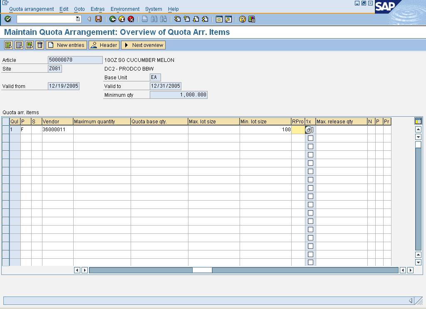Go to next page with toolbar icon

[x=196, y=19]
